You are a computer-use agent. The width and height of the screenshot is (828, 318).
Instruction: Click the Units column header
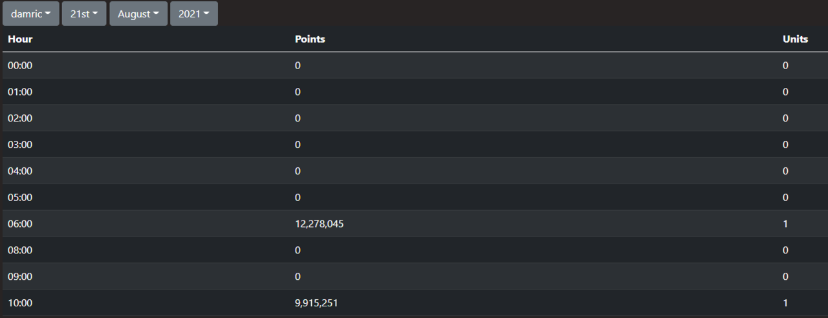tap(795, 39)
